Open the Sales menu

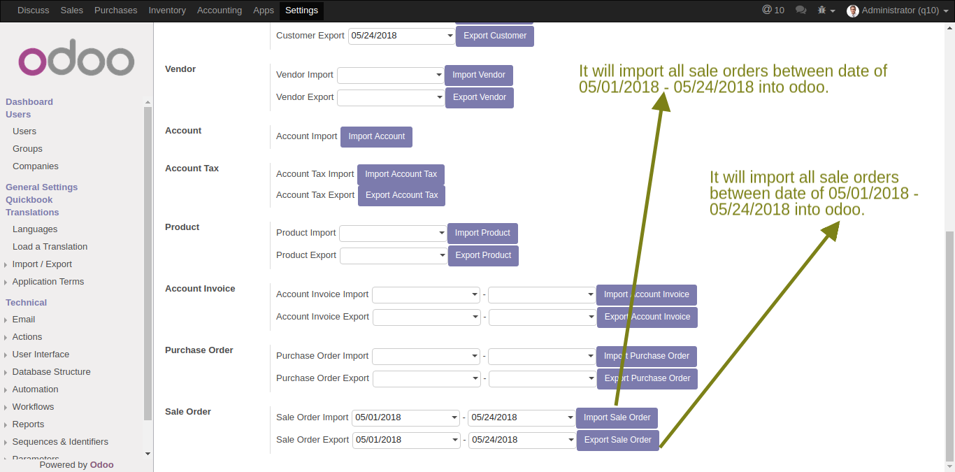coord(72,10)
